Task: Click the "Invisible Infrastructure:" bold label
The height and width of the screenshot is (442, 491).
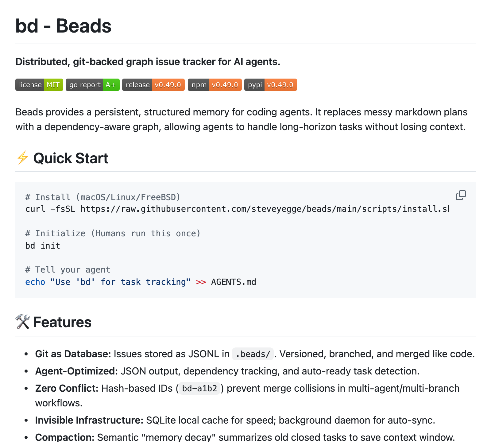Action: pos(89,420)
